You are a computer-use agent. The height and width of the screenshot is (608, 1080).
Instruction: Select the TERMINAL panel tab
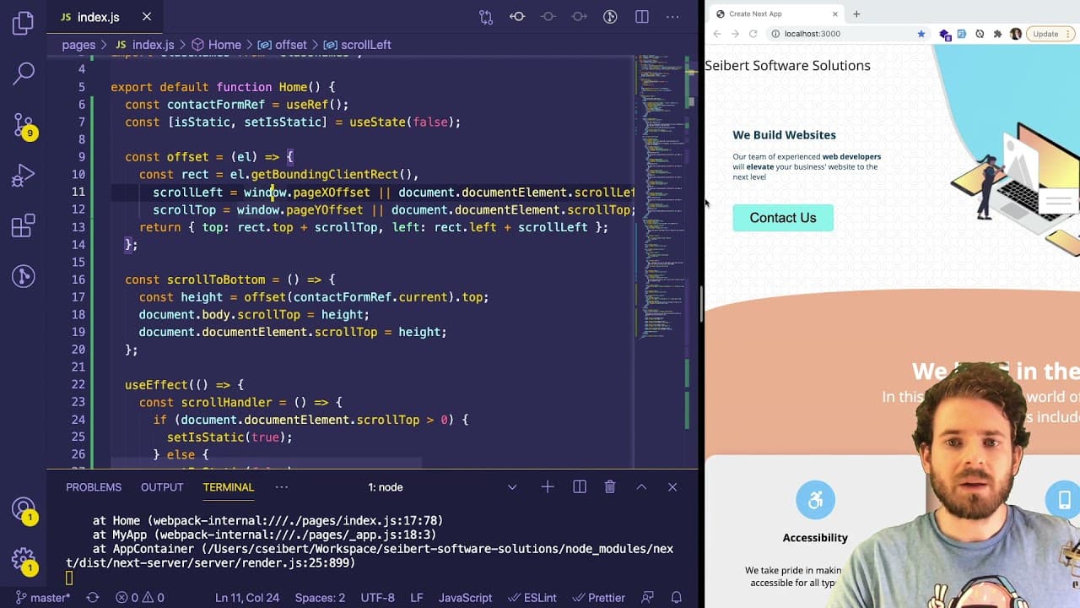coord(228,487)
